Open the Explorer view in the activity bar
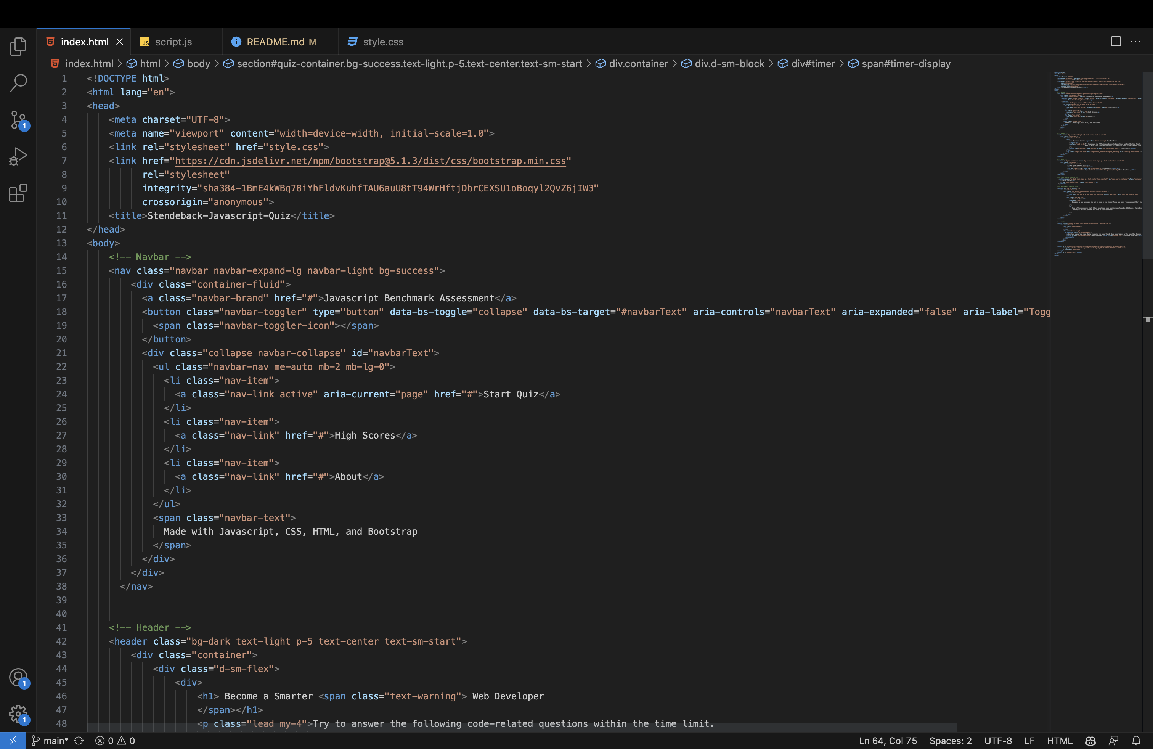This screenshot has height=749, width=1153. (x=18, y=46)
